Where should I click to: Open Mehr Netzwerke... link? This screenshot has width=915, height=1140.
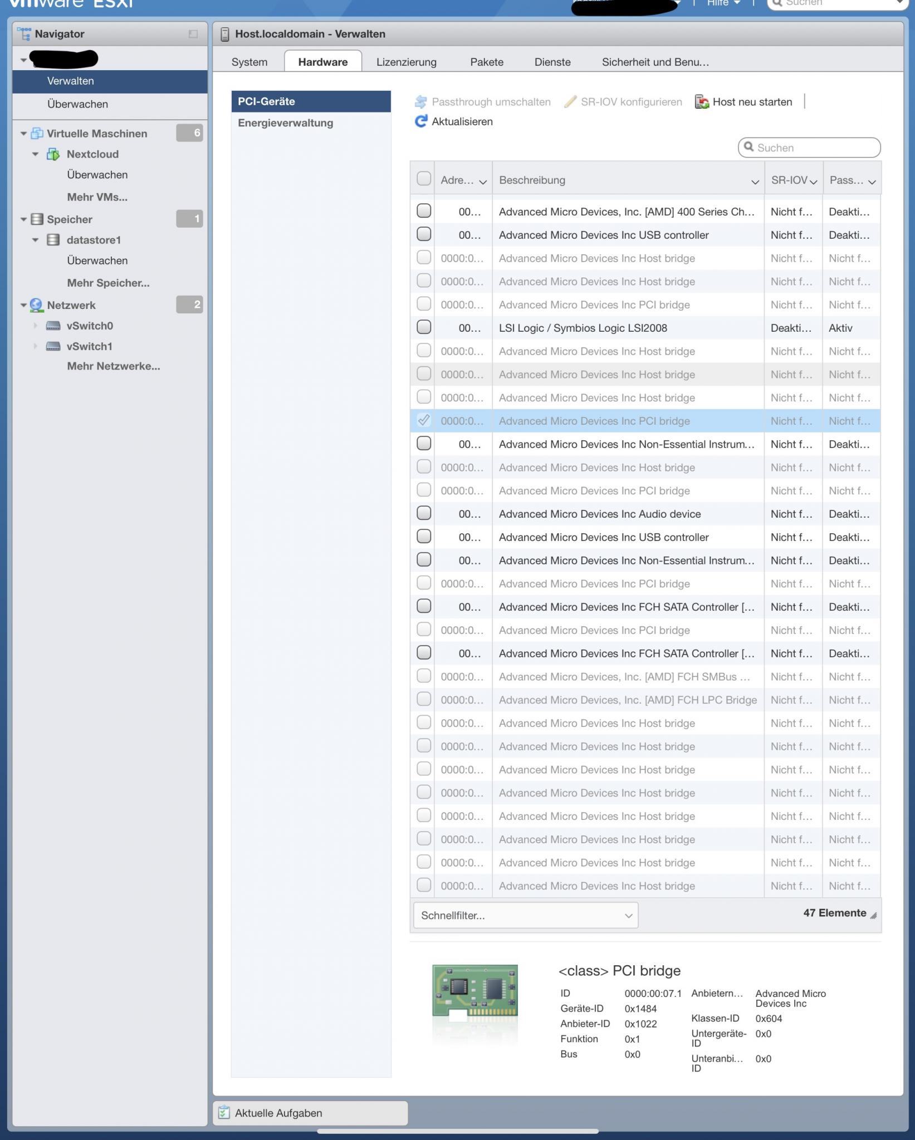click(x=114, y=366)
